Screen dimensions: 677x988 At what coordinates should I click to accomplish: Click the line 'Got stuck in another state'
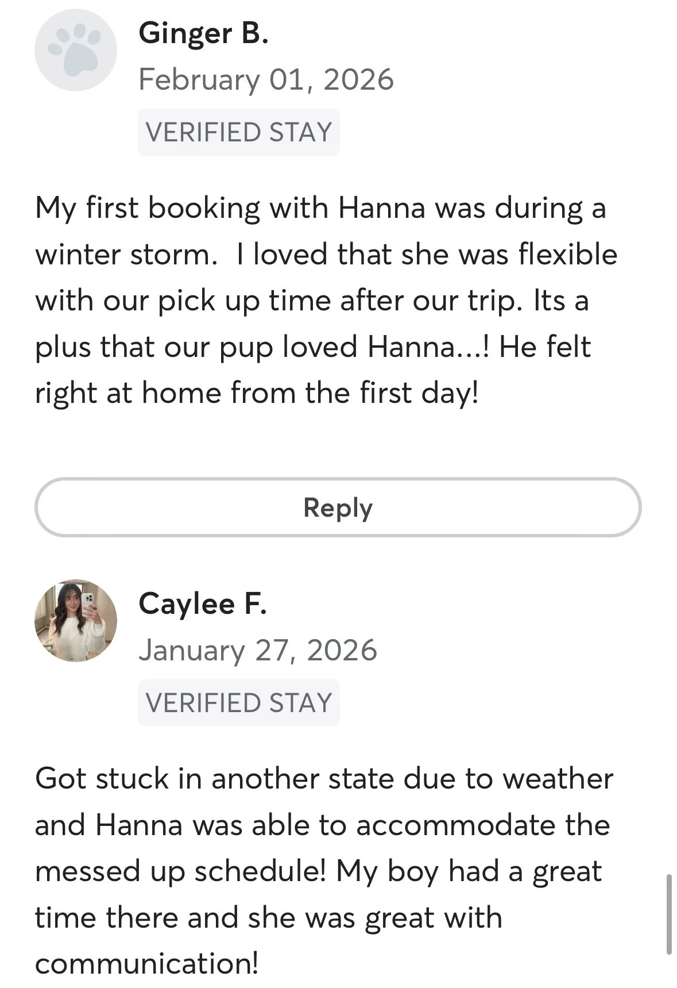pos(324,779)
